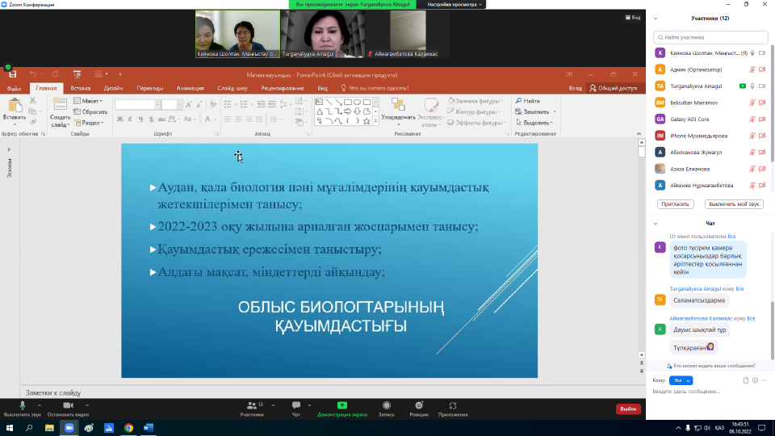
Task: Click the emoji icon in chat input
Action: pos(755,380)
